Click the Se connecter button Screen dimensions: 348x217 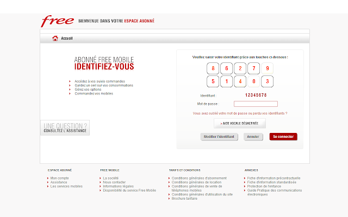pos(283,137)
